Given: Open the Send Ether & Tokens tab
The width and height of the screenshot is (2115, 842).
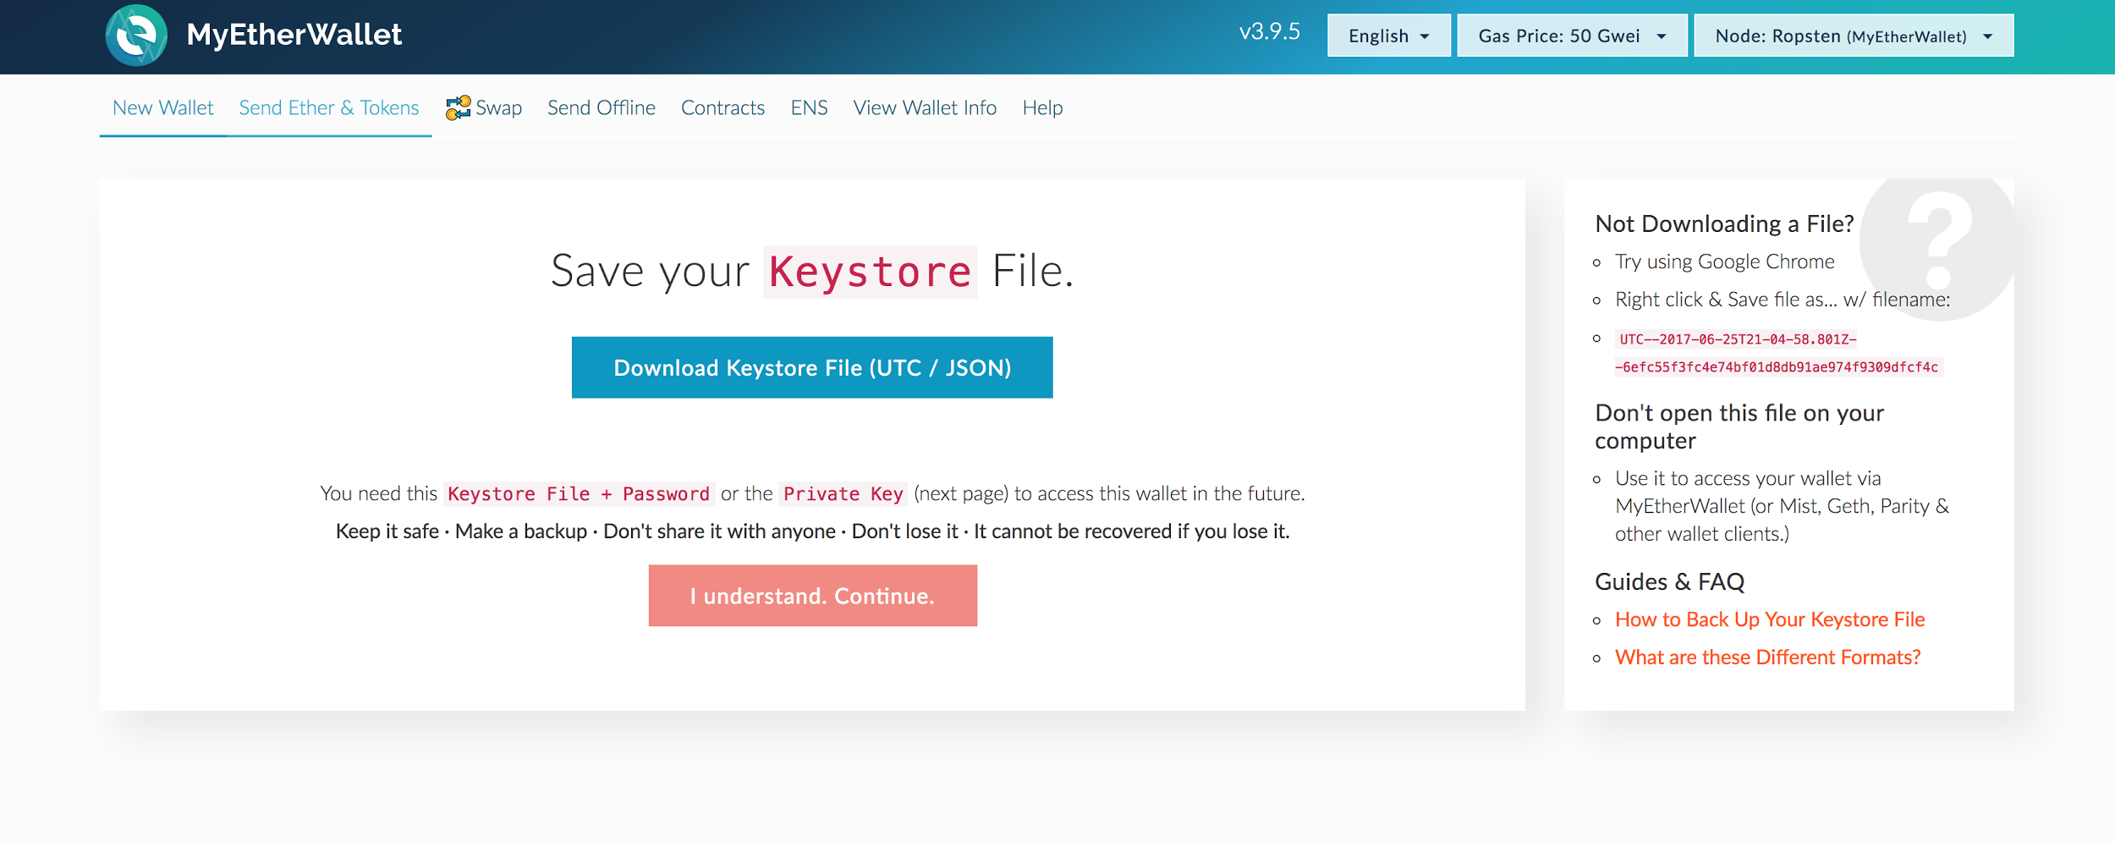Looking at the screenshot, I should pyautogui.click(x=329, y=107).
